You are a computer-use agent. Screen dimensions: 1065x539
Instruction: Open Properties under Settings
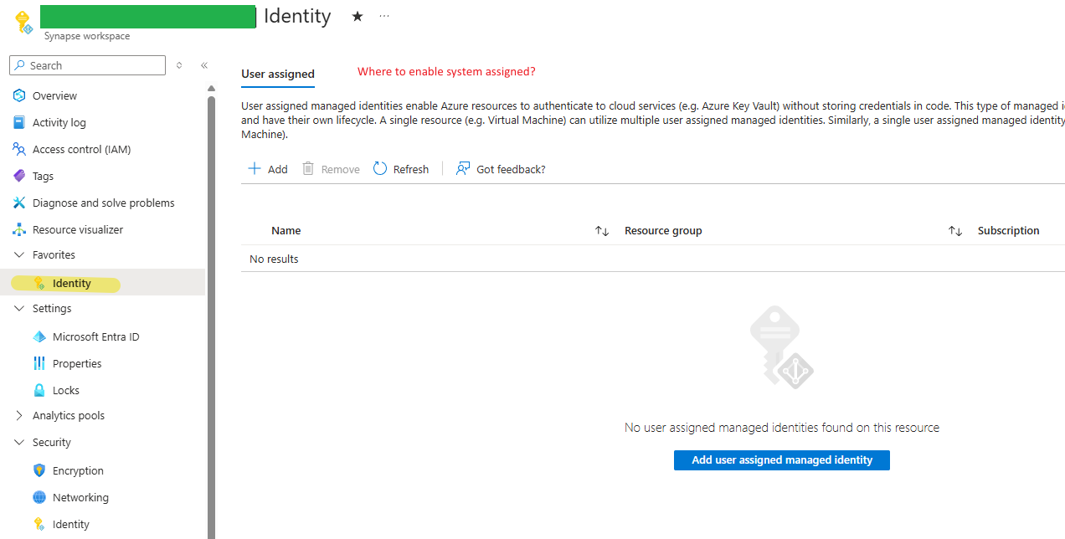pos(77,363)
